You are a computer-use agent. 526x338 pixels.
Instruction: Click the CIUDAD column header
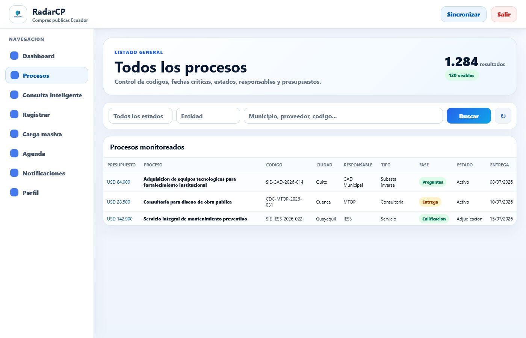tap(324, 165)
